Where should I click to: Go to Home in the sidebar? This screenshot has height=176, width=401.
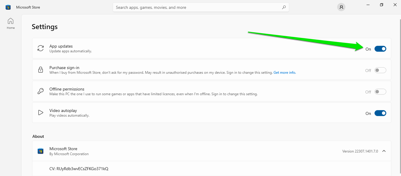pyautogui.click(x=11, y=24)
